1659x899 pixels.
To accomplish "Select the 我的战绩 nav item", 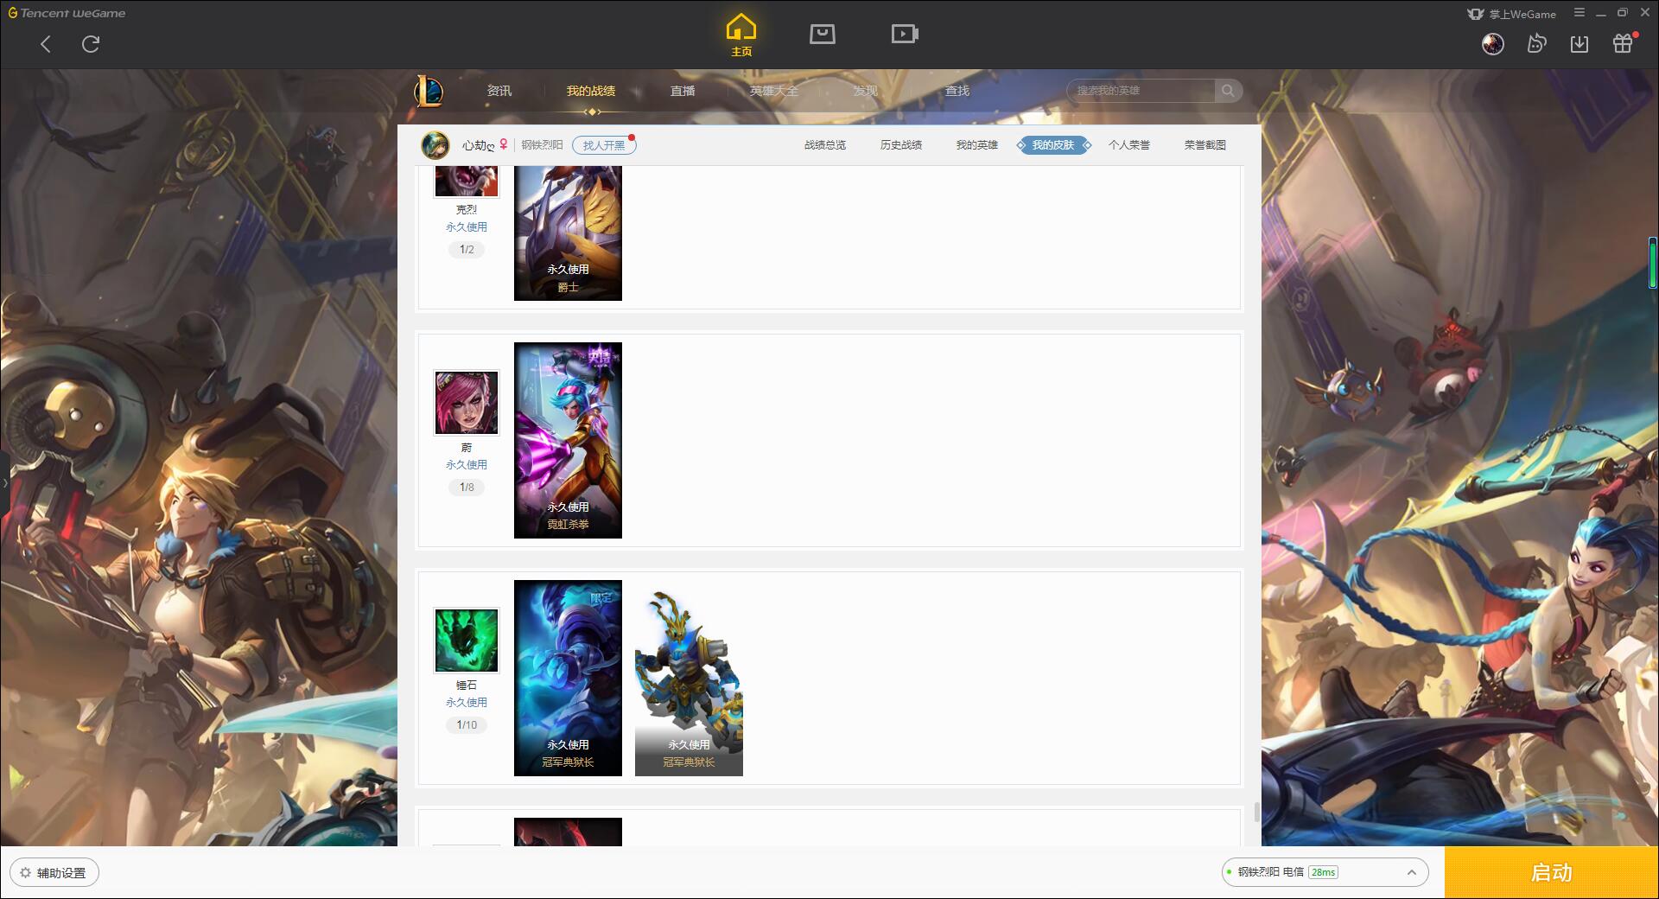I will [x=591, y=91].
